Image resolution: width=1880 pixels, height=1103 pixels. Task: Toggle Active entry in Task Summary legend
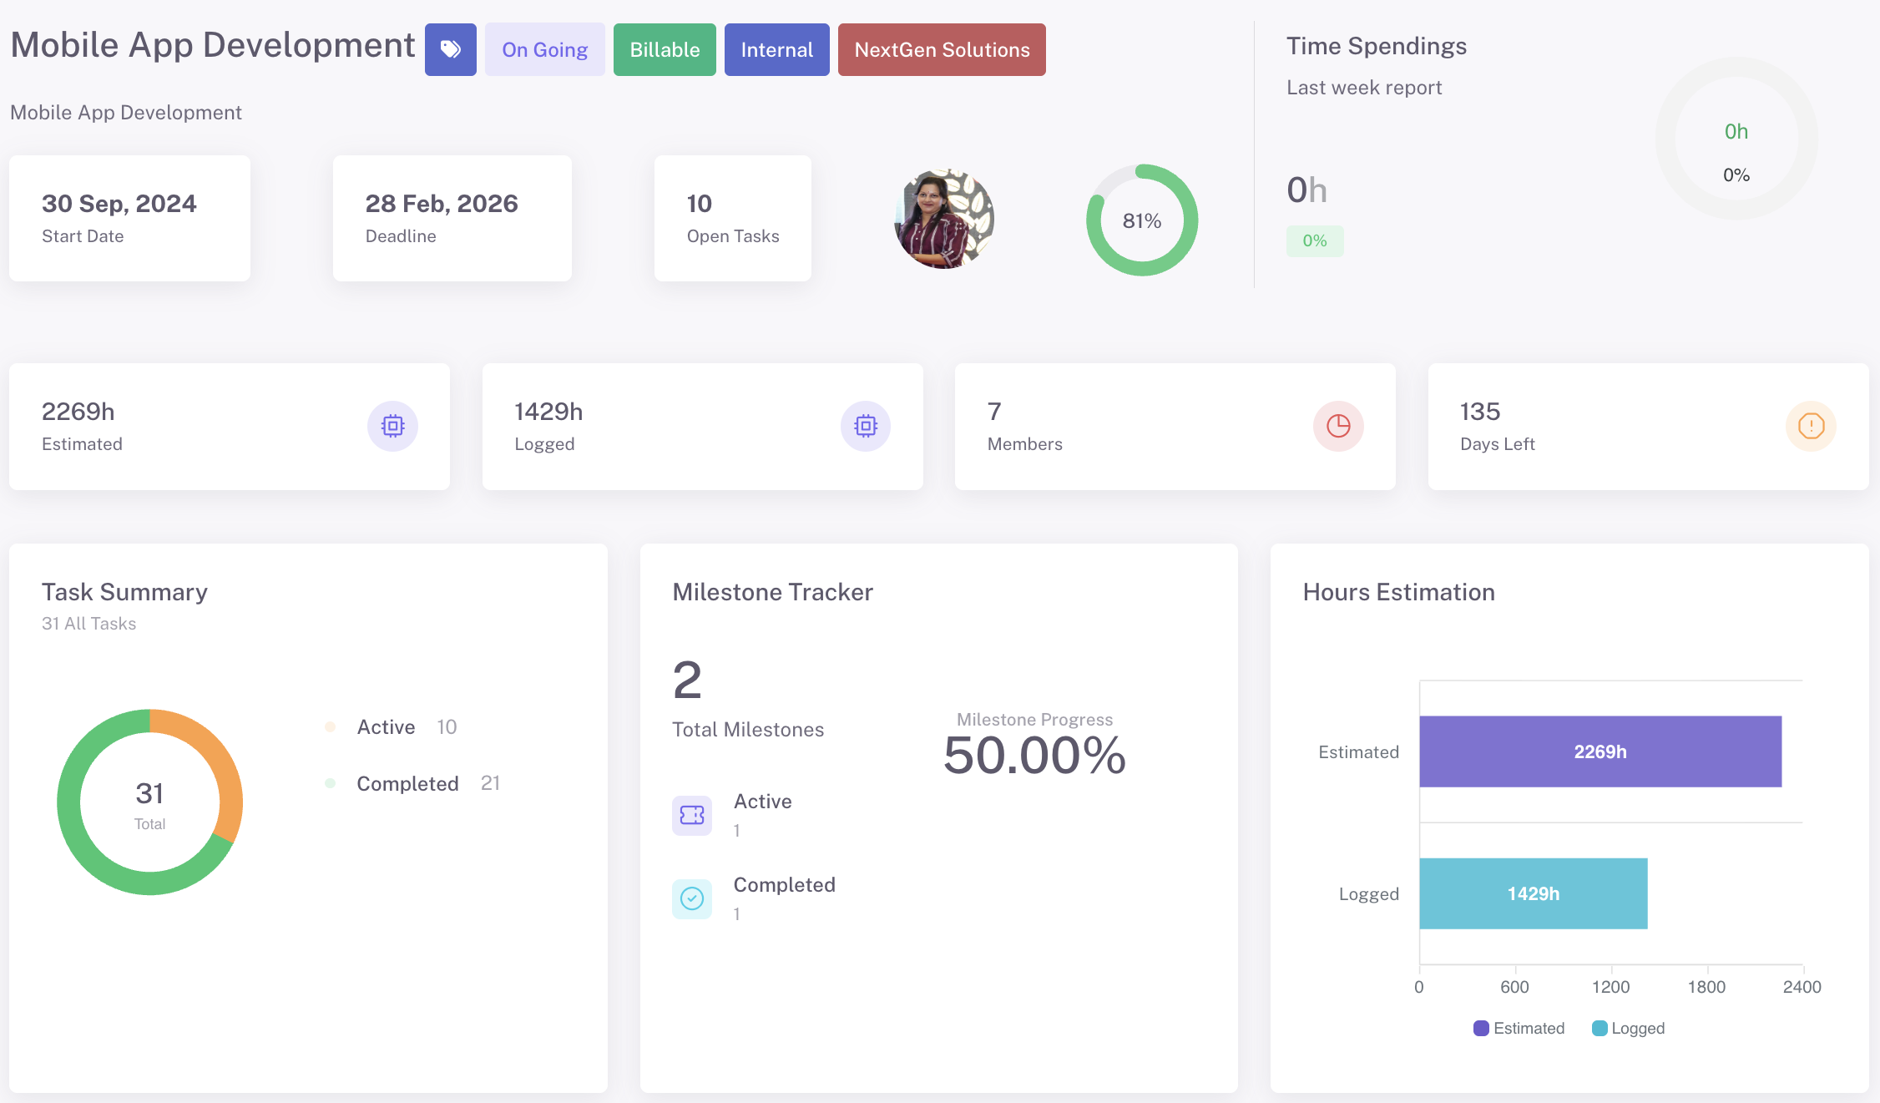pyautogui.click(x=386, y=726)
